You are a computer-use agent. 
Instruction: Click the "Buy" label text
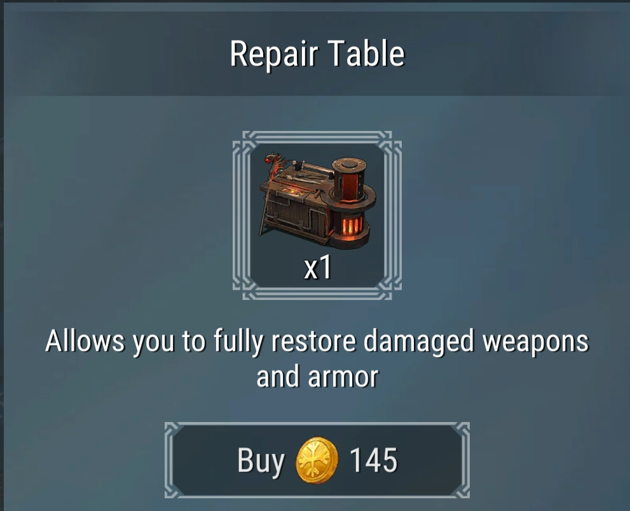(261, 461)
